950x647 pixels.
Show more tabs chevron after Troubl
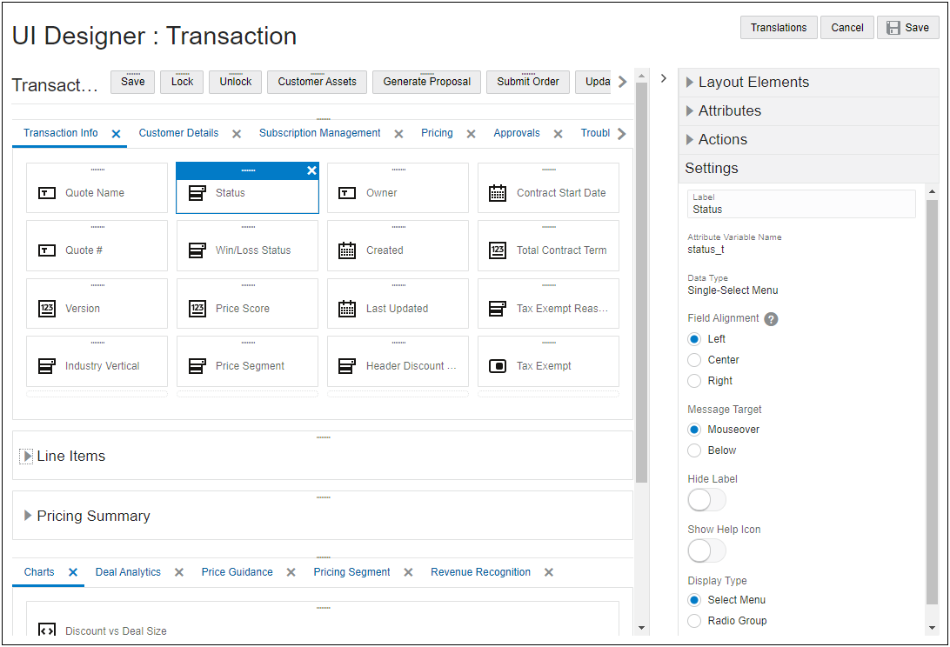coord(622,134)
